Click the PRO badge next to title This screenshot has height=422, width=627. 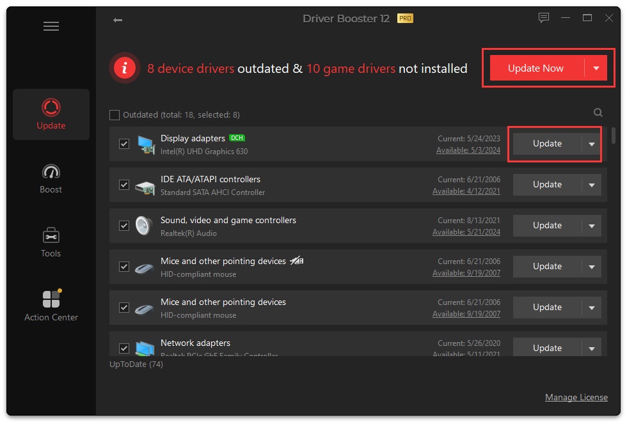(405, 19)
